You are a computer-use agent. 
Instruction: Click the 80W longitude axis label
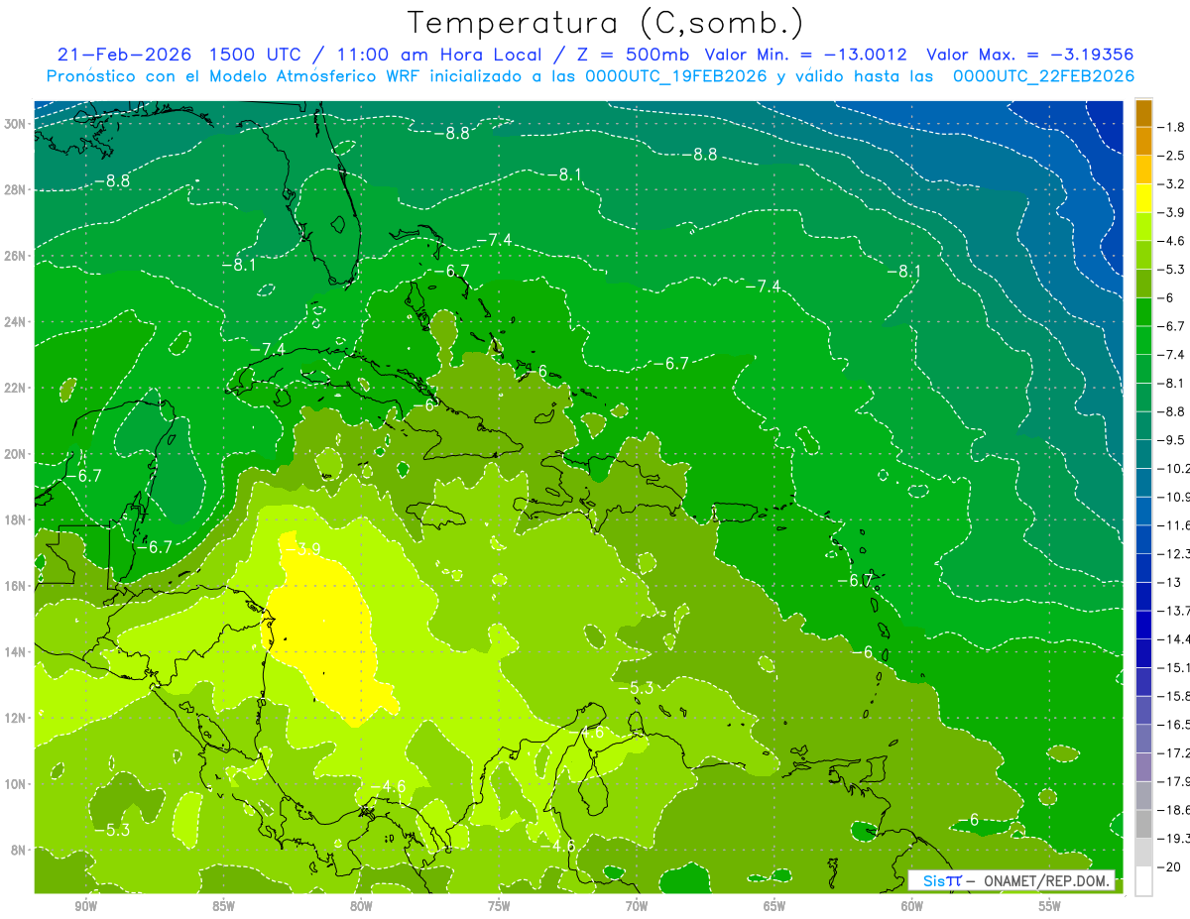pos(361,907)
